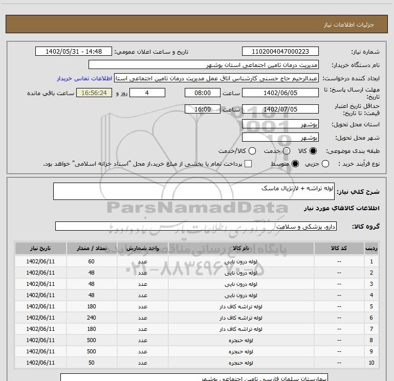394x381 pixels.
Task: Click quantity 60 in row 1
Action: pyautogui.click(x=92, y=261)
